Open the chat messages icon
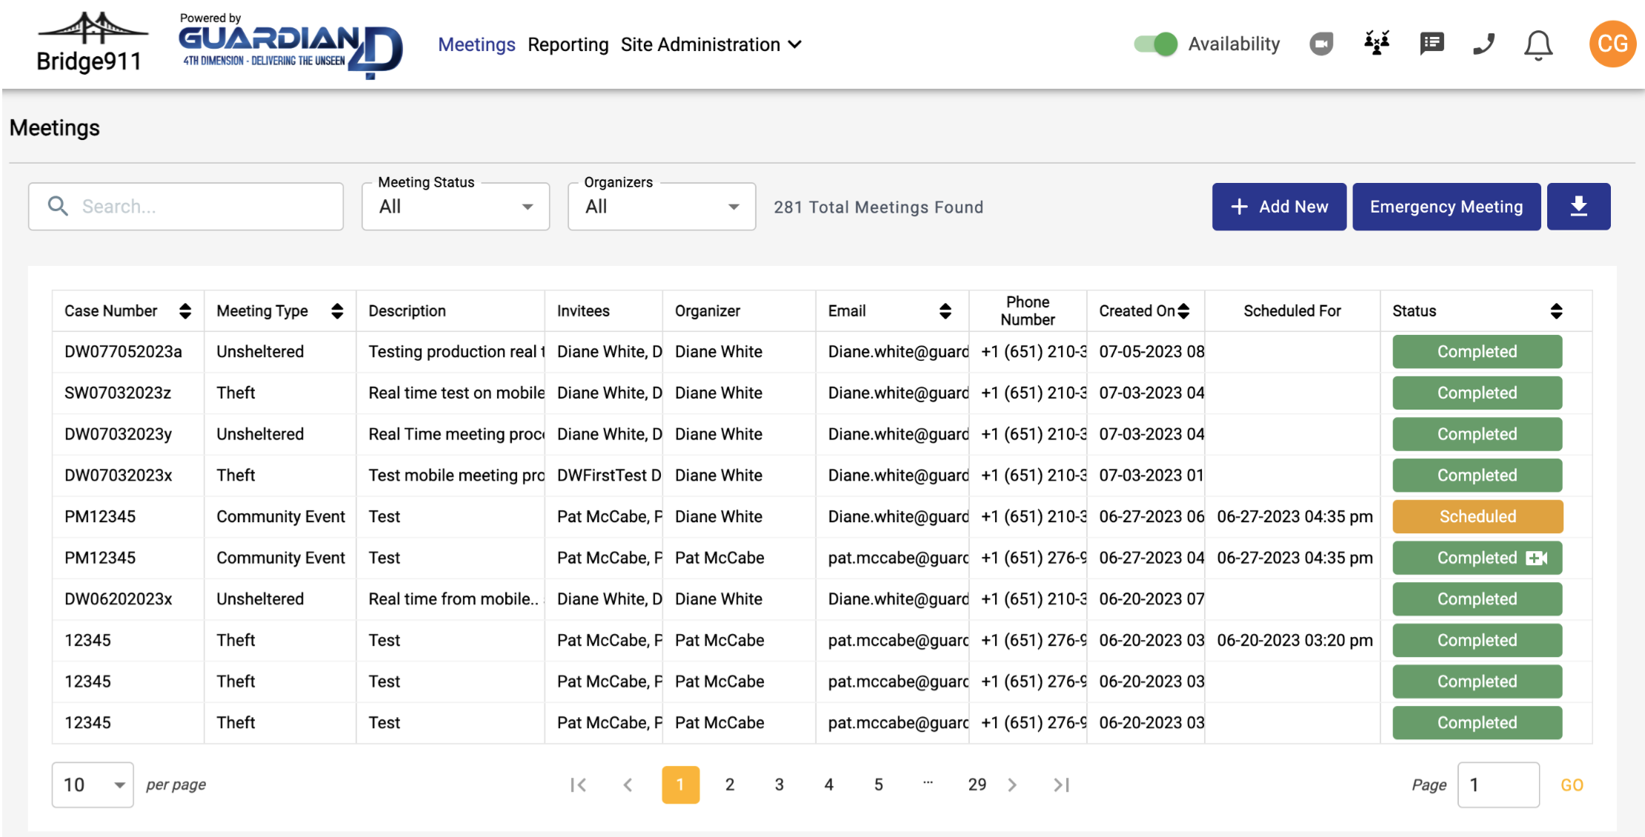The height and width of the screenshot is (837, 1645). click(x=1432, y=44)
